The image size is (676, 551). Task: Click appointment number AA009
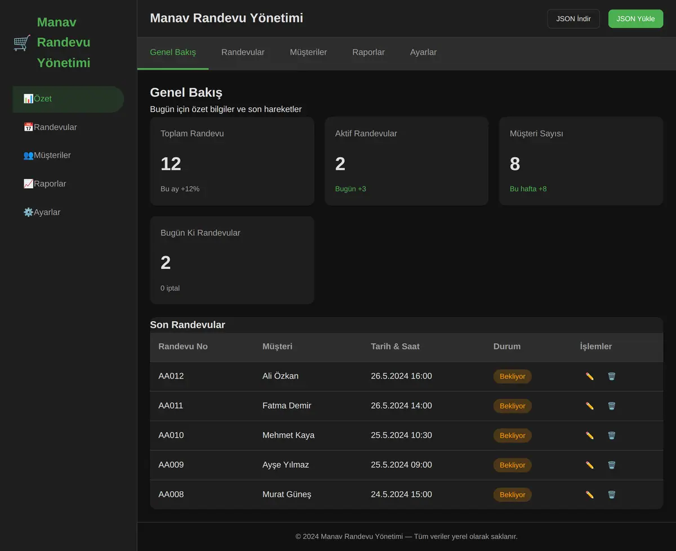(171, 465)
